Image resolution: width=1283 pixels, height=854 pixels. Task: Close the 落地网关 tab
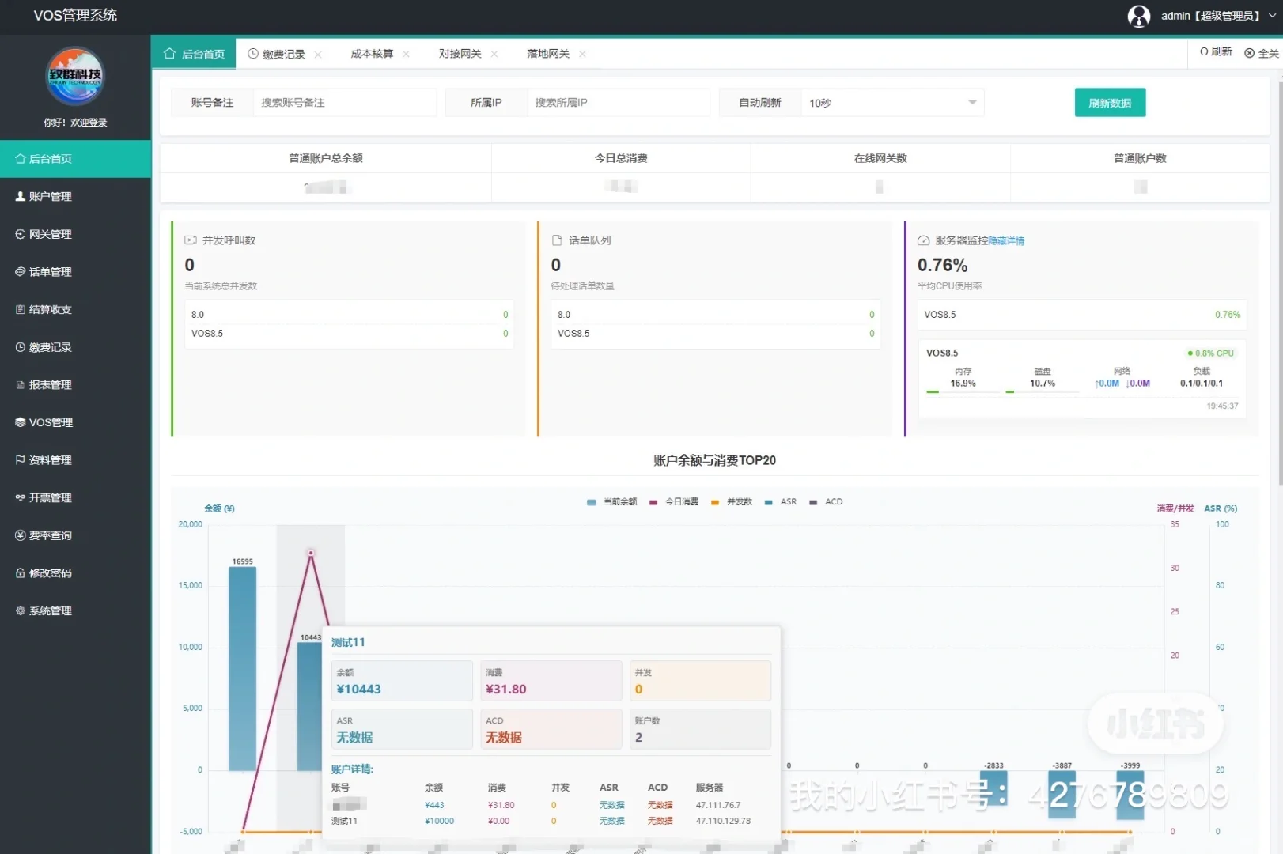(x=582, y=55)
